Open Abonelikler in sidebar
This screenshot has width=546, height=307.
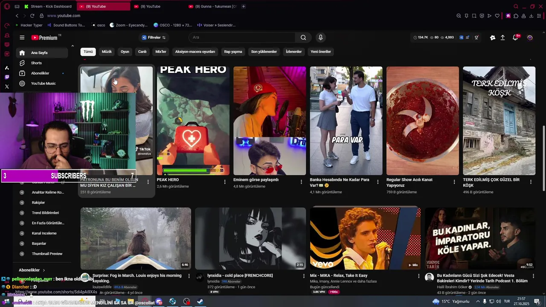tap(42, 73)
